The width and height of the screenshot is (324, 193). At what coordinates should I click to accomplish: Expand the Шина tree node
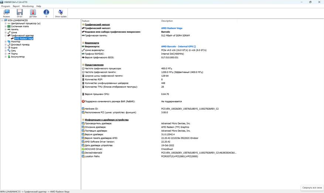tap(6, 32)
